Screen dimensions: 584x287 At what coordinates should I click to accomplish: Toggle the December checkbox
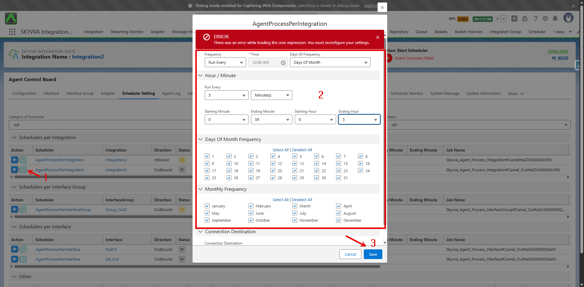click(339, 220)
